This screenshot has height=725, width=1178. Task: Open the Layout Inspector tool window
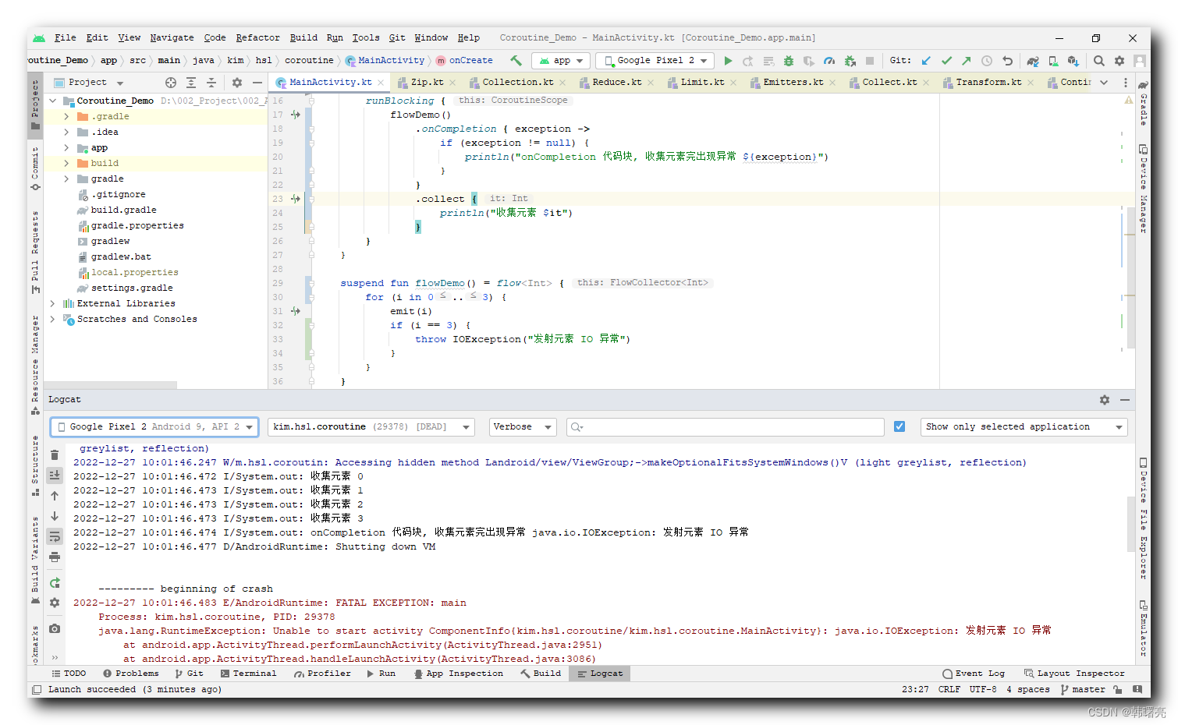coord(1074,674)
